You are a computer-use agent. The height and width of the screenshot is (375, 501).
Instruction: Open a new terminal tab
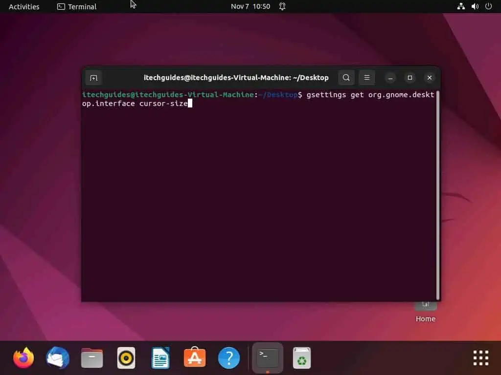pos(93,78)
